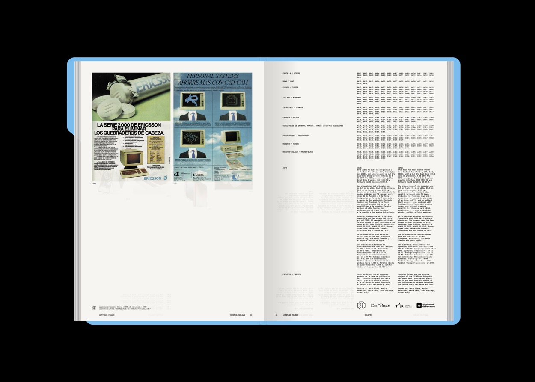Click the A210 label under the Ericsson ad
This screenshot has width=535, height=382.
coord(94,184)
